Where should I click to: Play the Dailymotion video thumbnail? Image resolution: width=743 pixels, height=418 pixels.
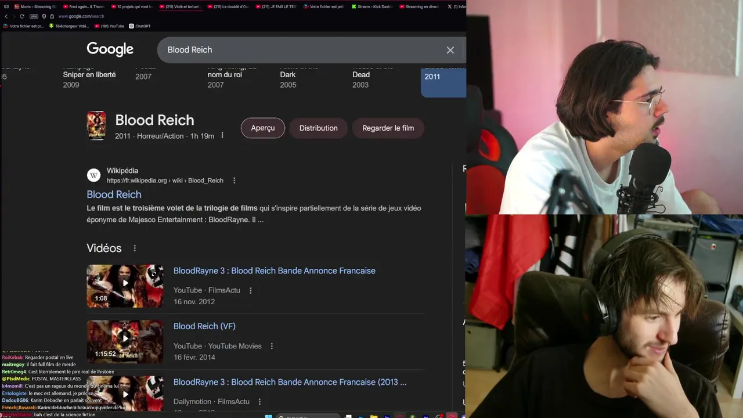[125, 394]
